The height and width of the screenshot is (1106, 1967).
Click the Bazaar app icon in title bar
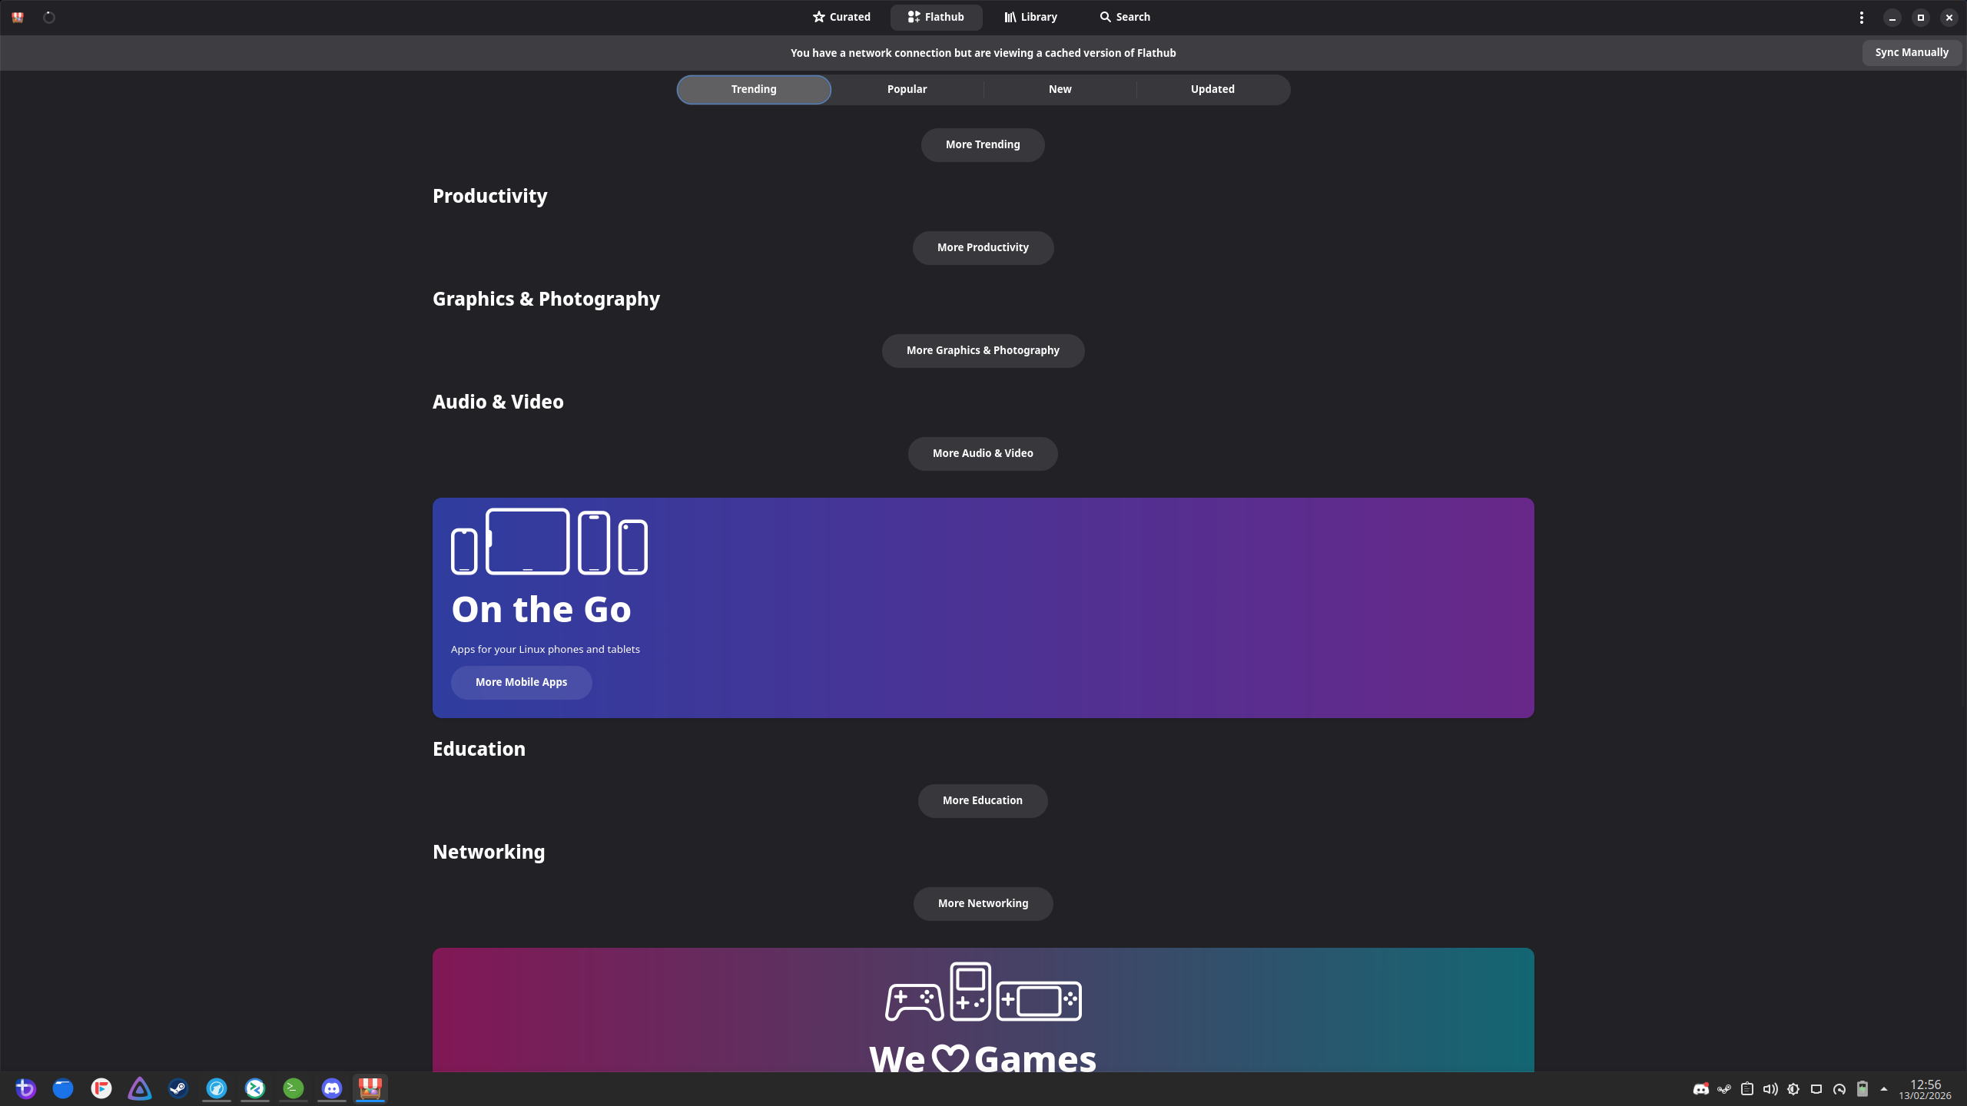pos(18,17)
